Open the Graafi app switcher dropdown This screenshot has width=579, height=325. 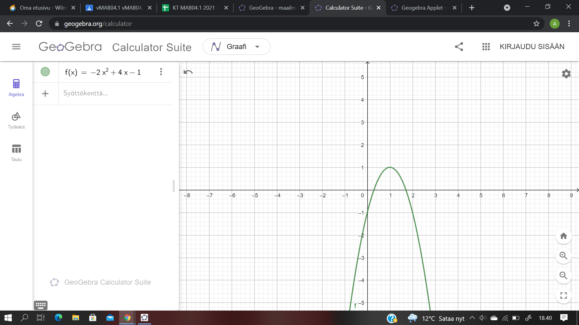[236, 47]
